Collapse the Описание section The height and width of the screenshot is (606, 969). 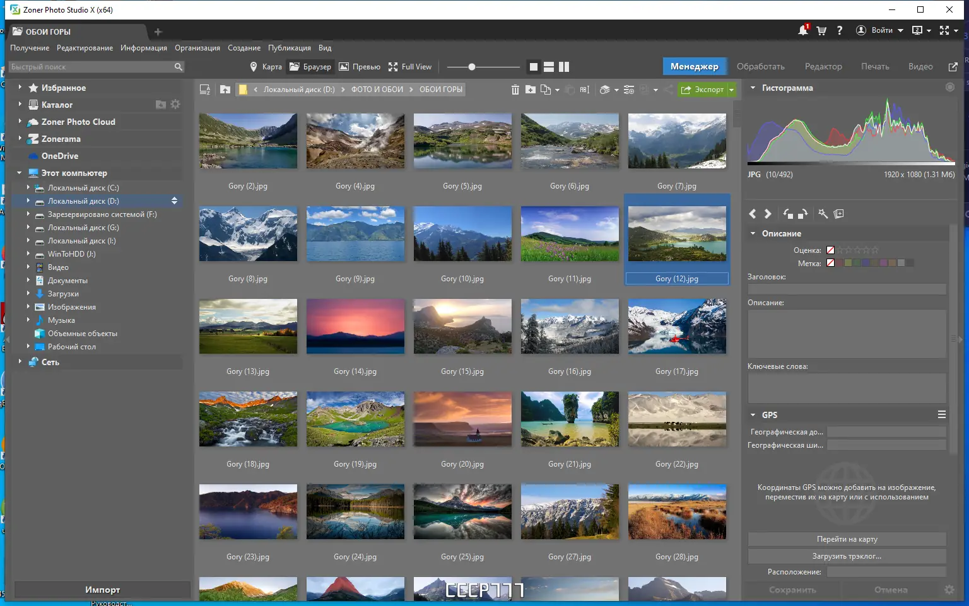[752, 233]
